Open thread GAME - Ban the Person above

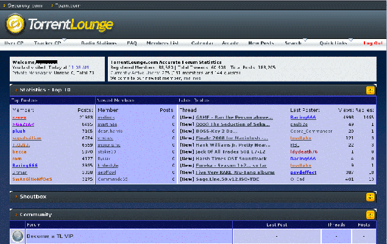(x=234, y=117)
